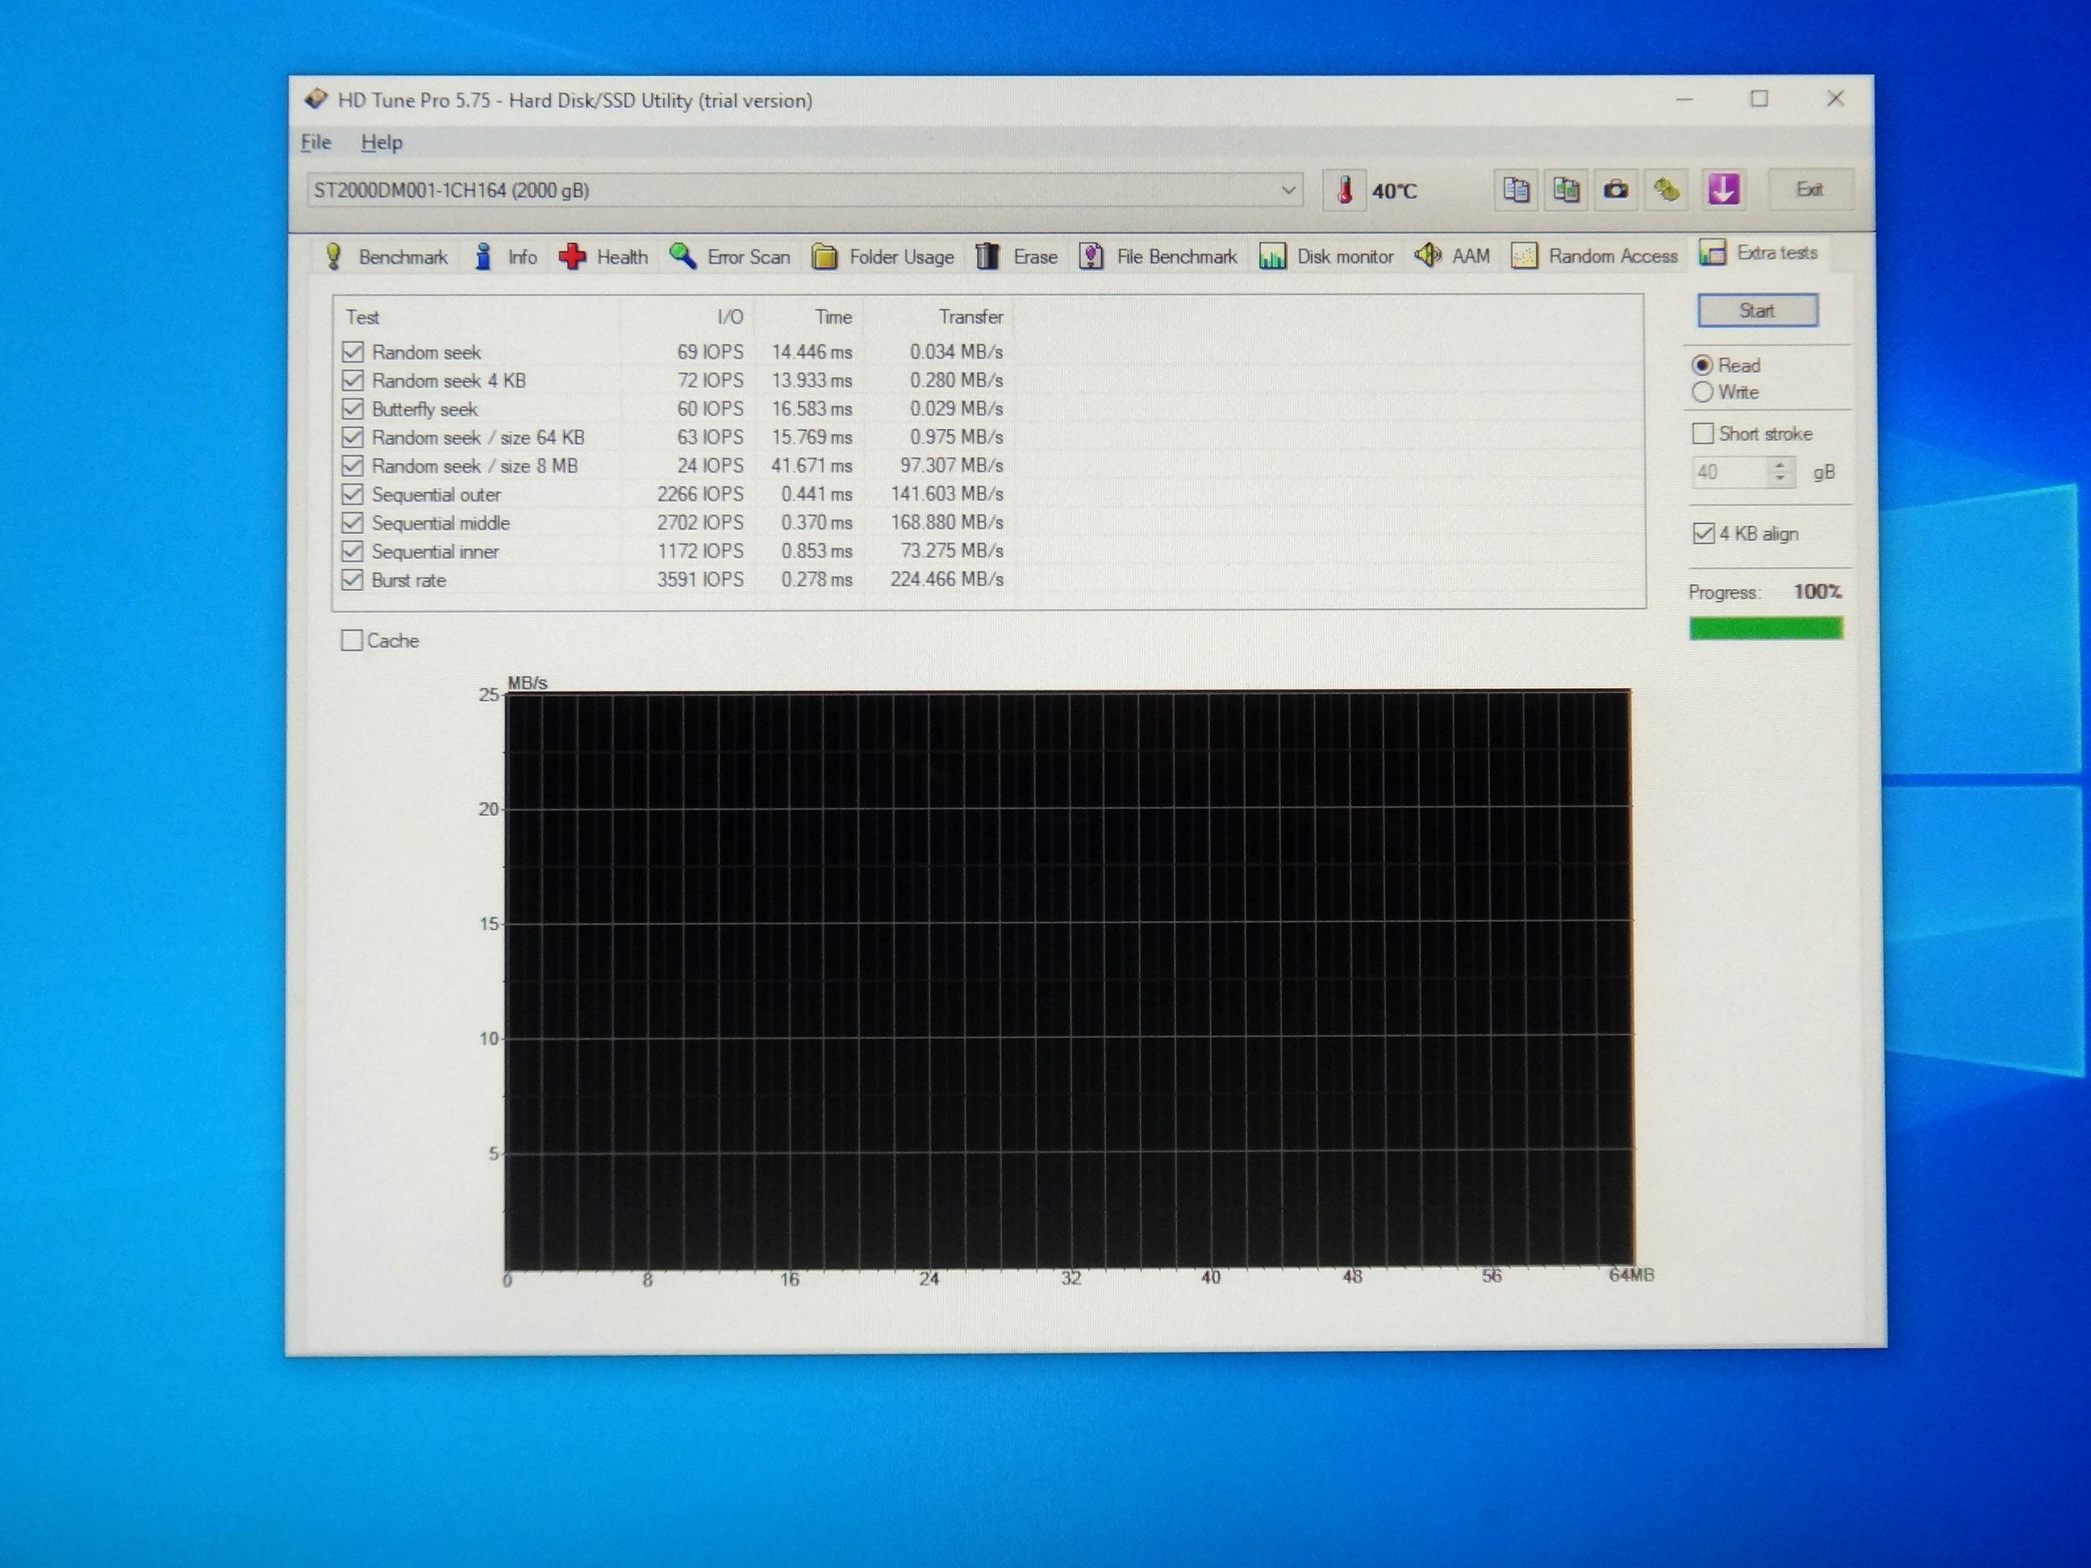Image resolution: width=2091 pixels, height=1568 pixels.
Task: Click the 73.275 MB/s transfer value
Action: 952,551
